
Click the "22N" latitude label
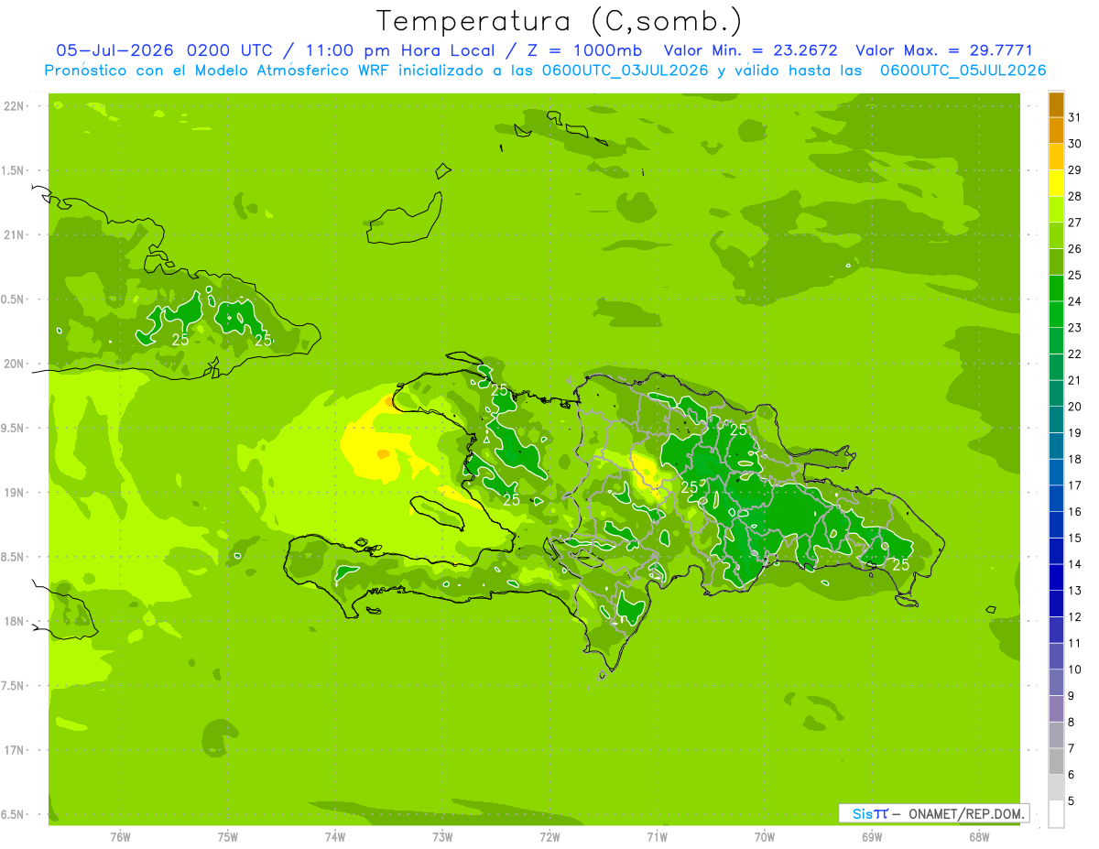12,106
